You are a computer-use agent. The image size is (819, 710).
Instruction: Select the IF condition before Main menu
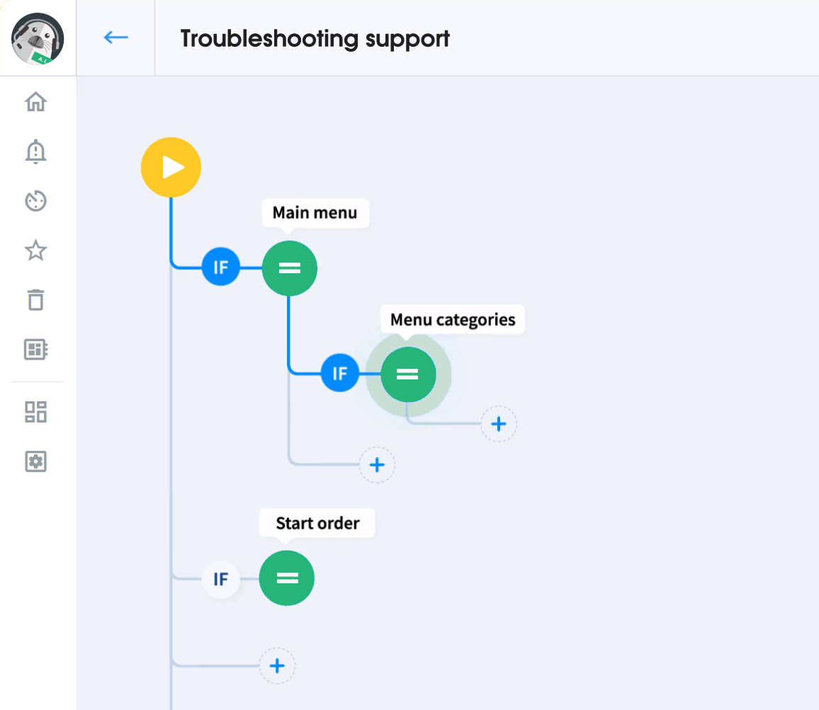pyautogui.click(x=221, y=268)
